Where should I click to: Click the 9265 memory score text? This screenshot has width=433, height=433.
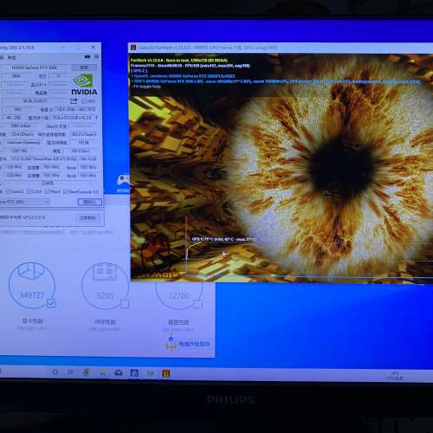(105, 295)
